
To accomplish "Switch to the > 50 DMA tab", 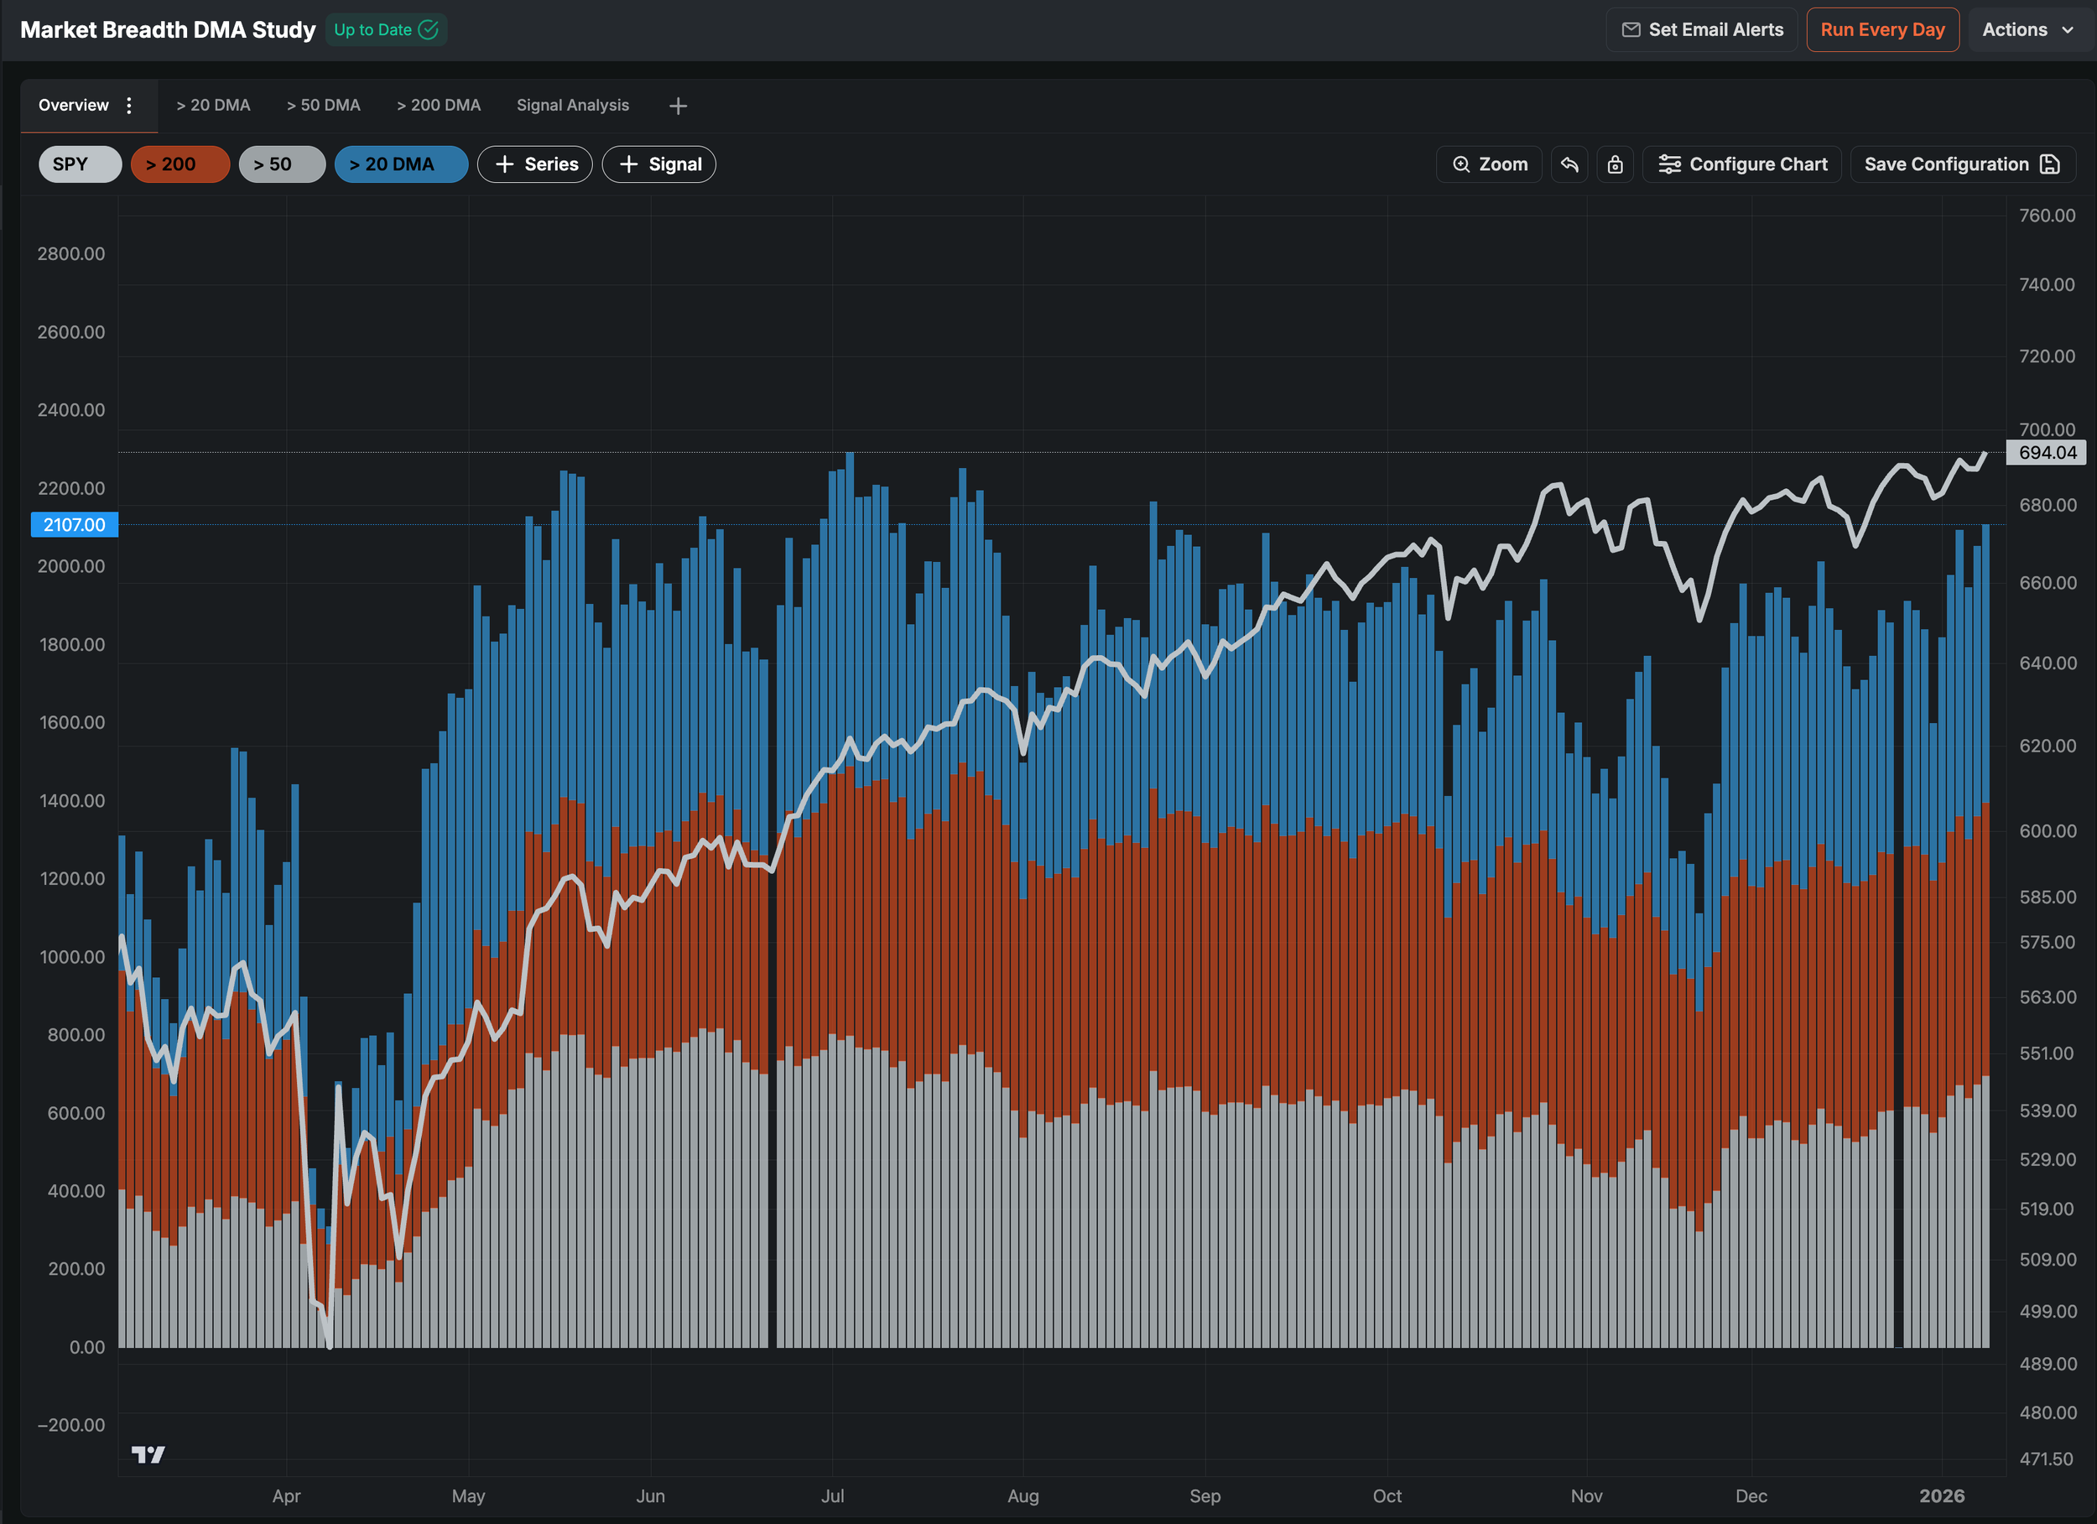I will pyautogui.click(x=323, y=106).
